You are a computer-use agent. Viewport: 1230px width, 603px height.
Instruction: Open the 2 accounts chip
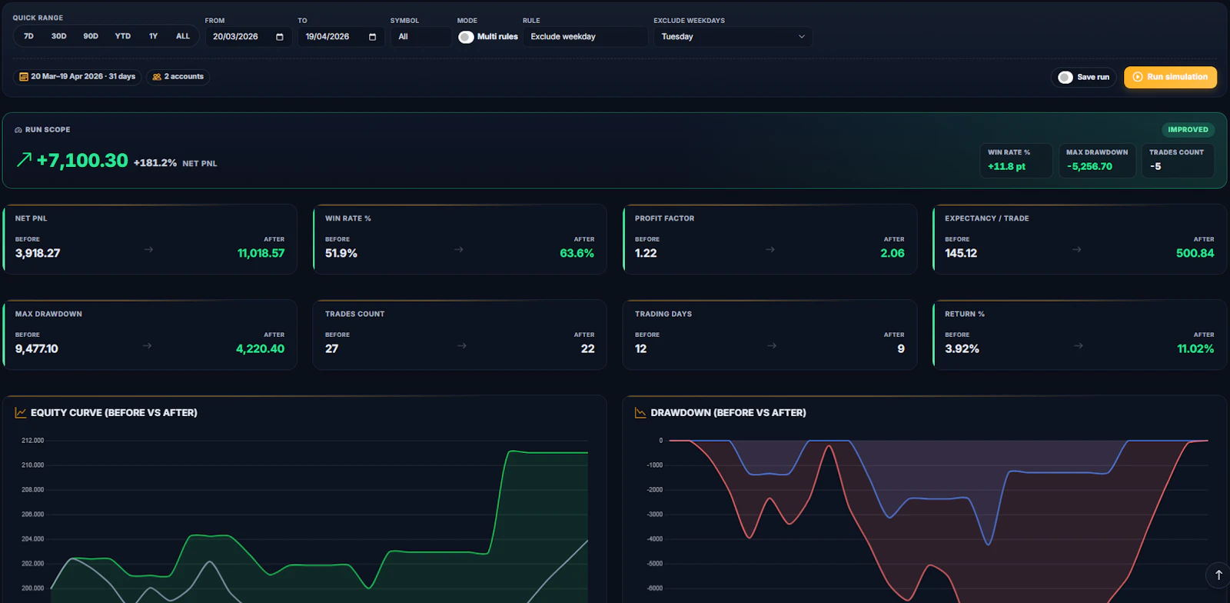tap(178, 77)
